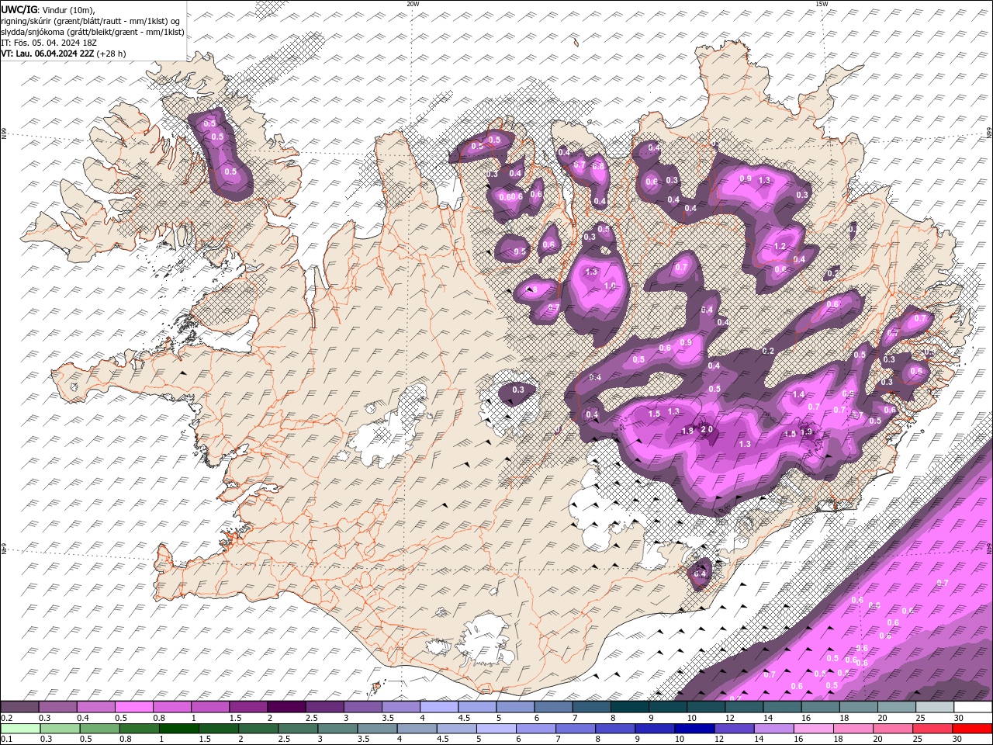Select the 'rigning/skúrir' legend description line
993x745 pixels.
click(x=91, y=21)
